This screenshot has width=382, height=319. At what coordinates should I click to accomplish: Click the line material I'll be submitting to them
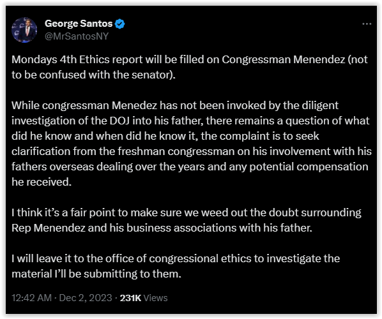point(96,274)
